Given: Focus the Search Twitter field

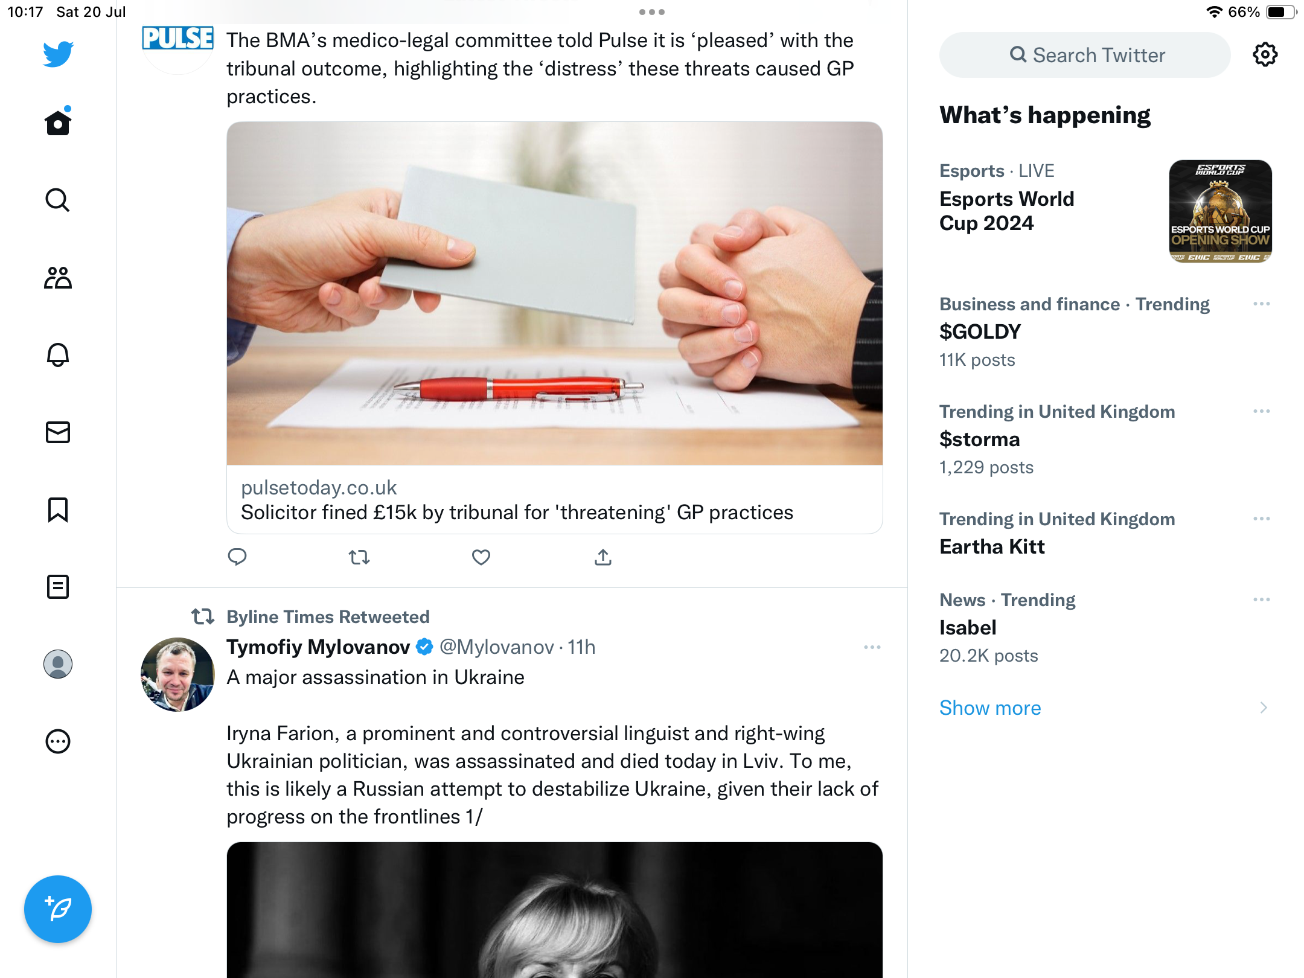Looking at the screenshot, I should point(1085,55).
